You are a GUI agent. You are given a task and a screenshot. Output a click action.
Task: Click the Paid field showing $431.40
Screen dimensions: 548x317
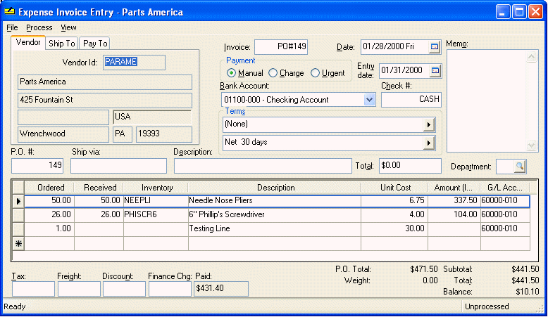pos(221,289)
